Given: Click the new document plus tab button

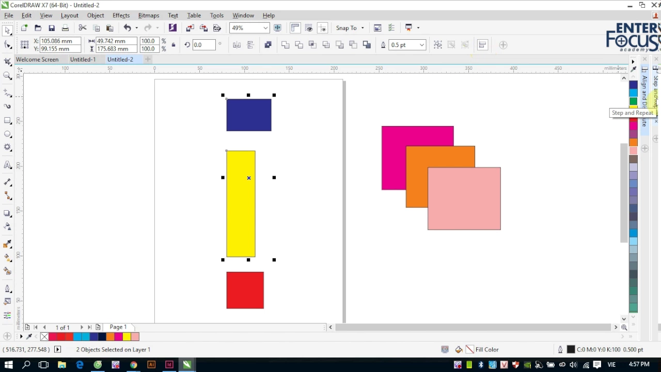Looking at the screenshot, I should pyautogui.click(x=148, y=59).
